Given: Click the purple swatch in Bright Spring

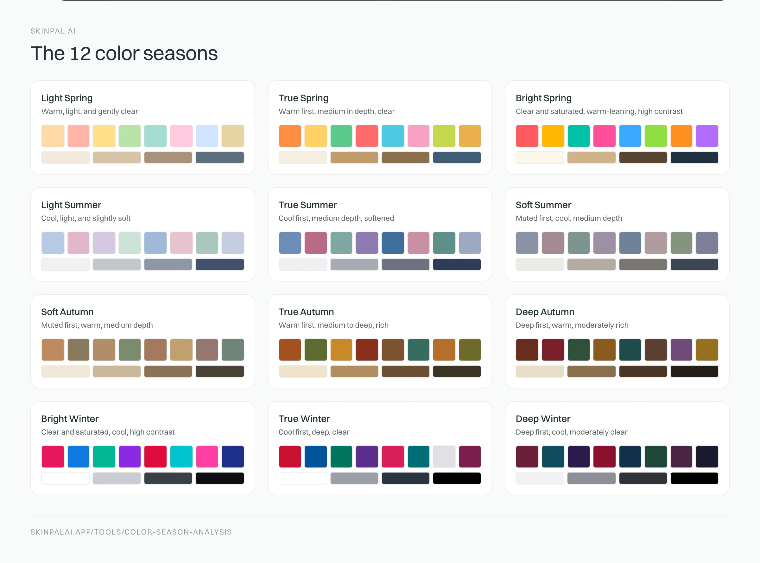Looking at the screenshot, I should [x=707, y=136].
